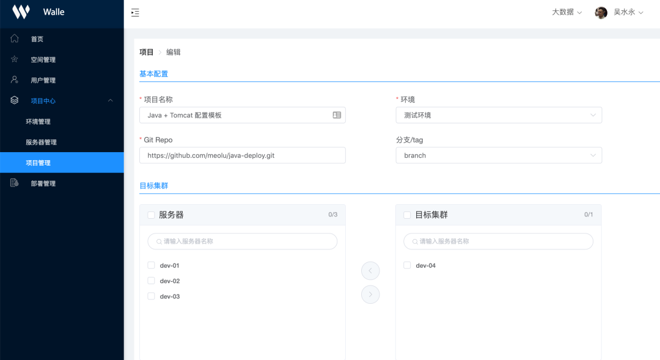The image size is (660, 360).
Task: Click into the Git Repo input field
Action: click(243, 155)
